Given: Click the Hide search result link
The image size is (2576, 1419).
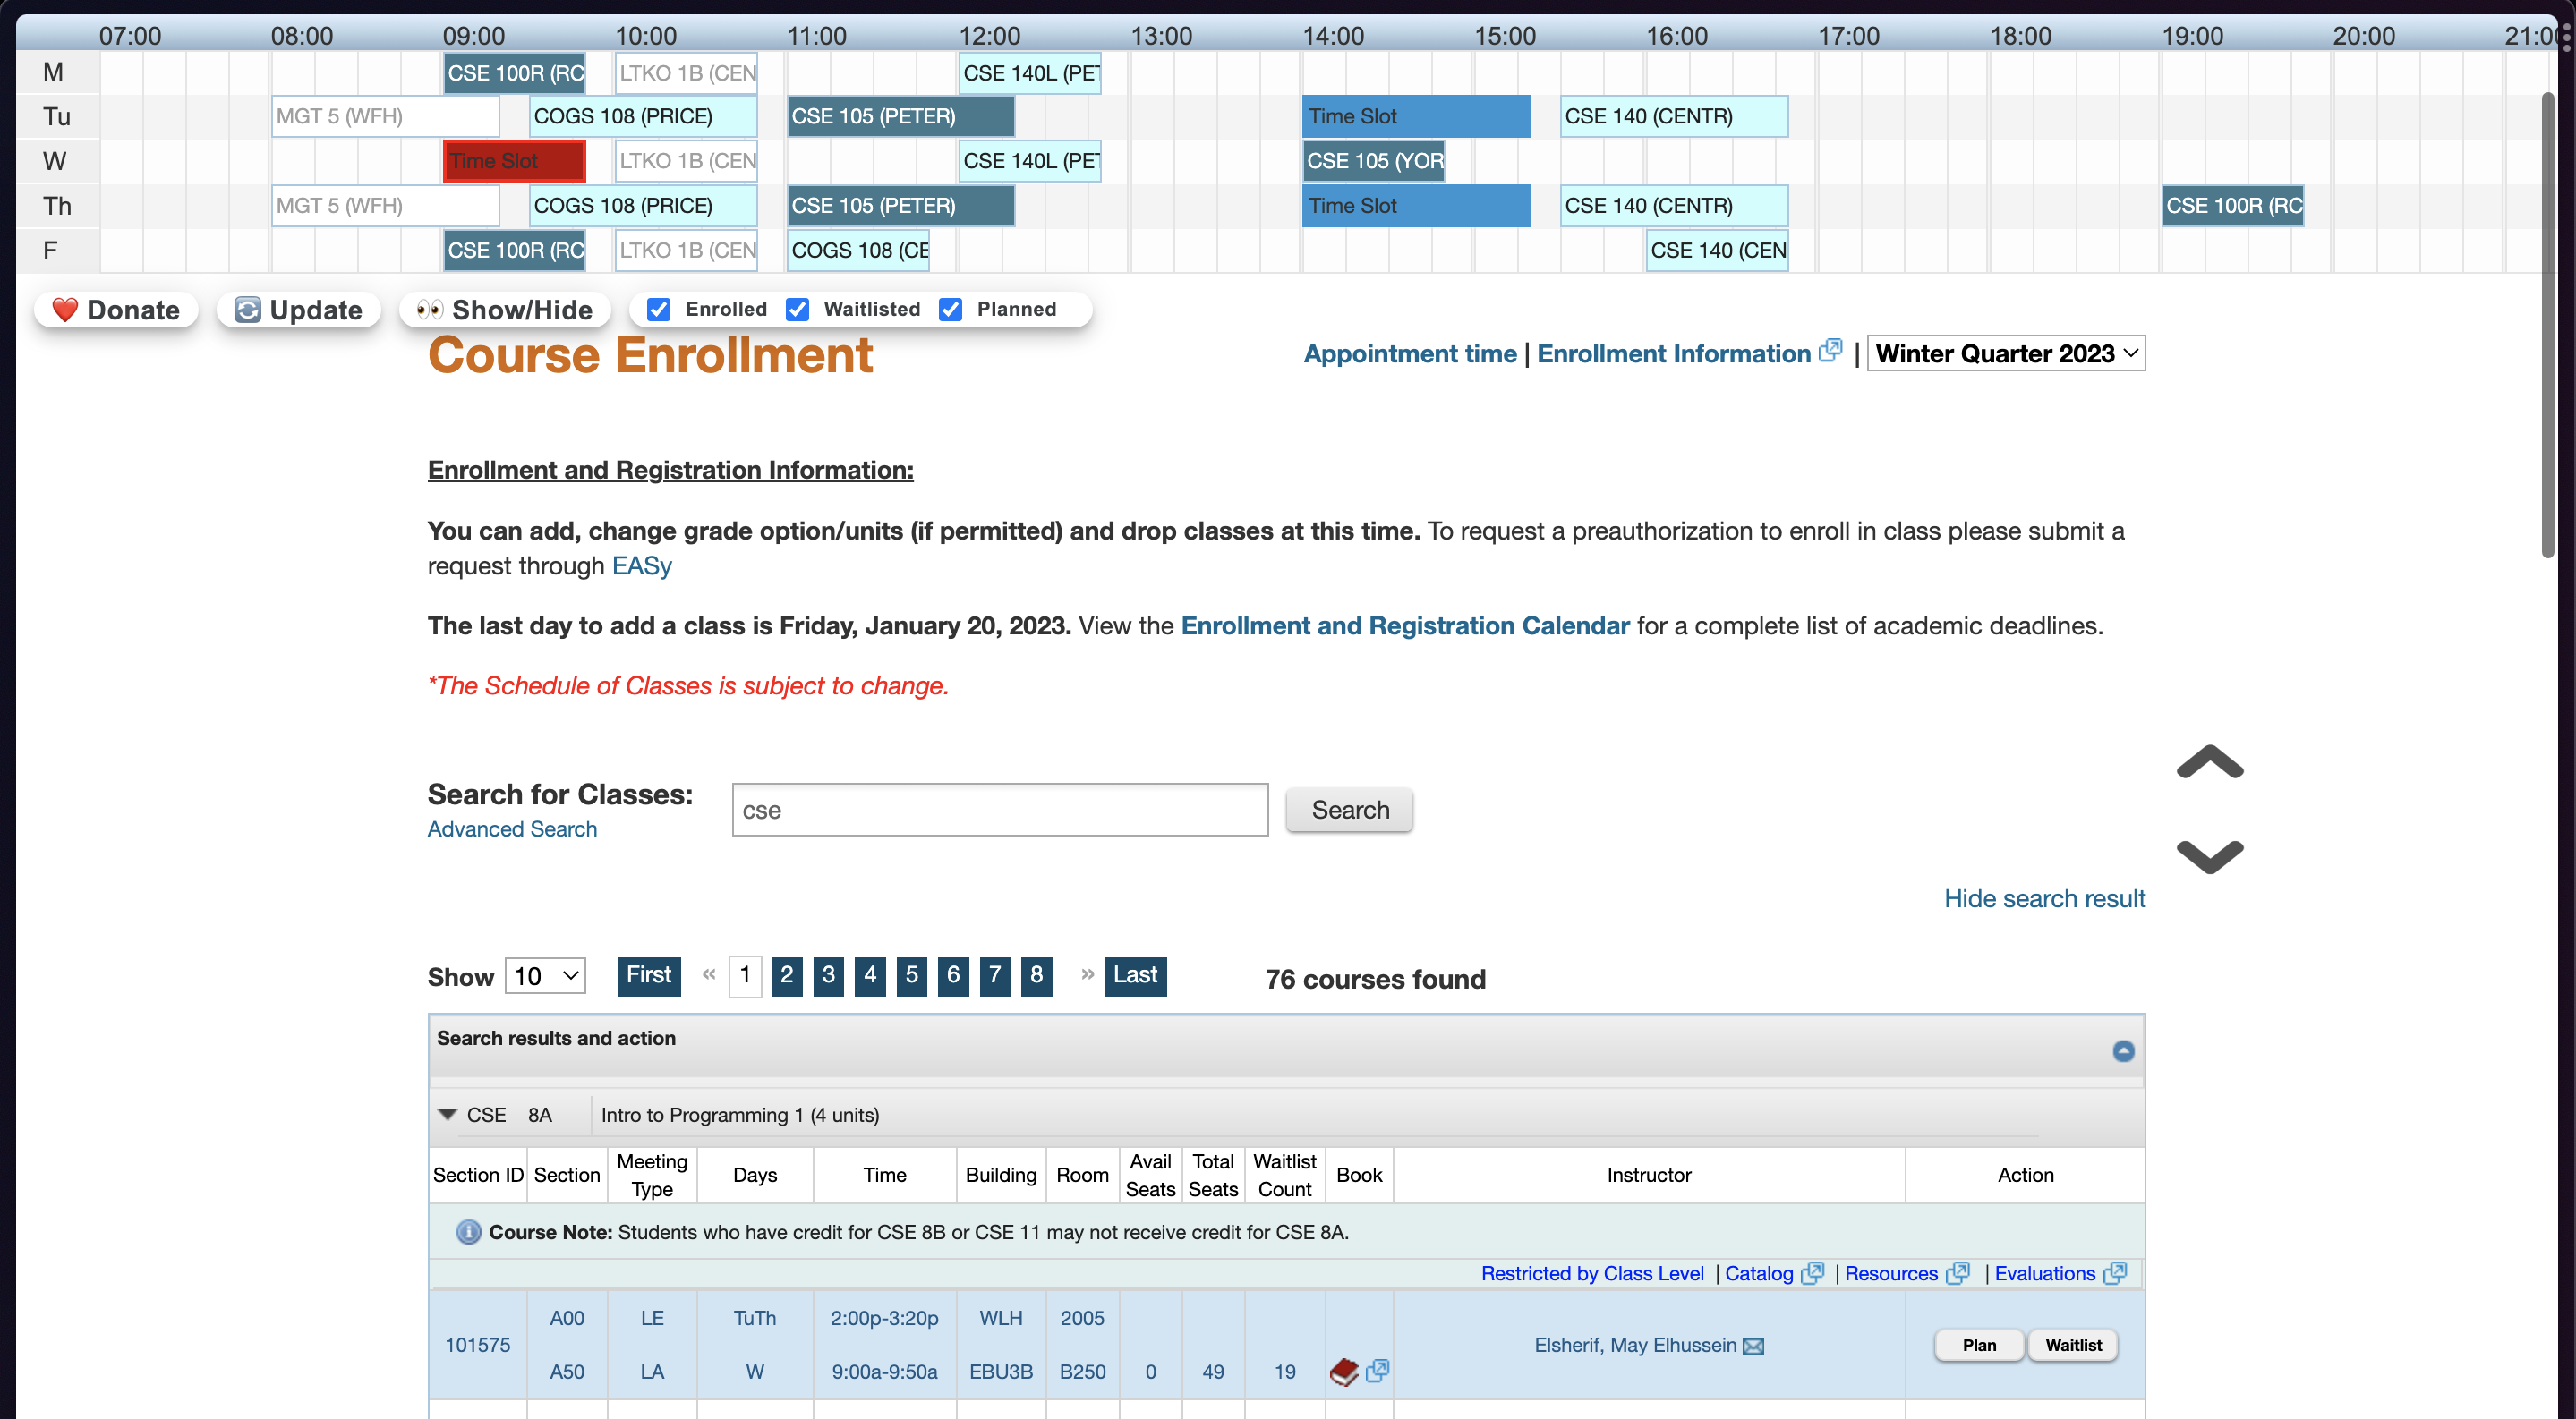Looking at the screenshot, I should point(2044,898).
